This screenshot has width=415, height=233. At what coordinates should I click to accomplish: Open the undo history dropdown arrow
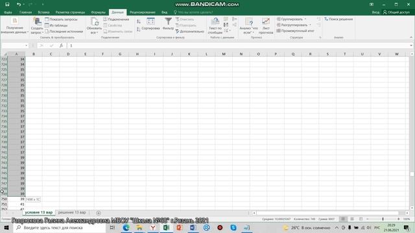click(23, 5)
